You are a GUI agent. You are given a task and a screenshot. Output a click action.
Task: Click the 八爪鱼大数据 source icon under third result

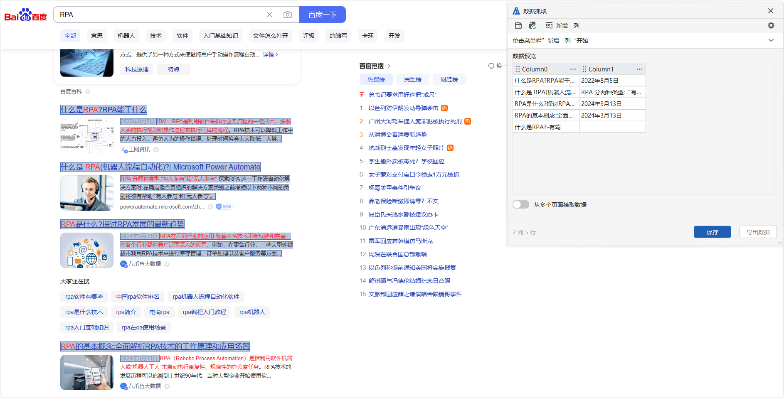click(123, 264)
